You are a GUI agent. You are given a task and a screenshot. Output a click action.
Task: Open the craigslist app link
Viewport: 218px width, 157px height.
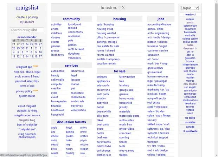click(x=24, y=67)
